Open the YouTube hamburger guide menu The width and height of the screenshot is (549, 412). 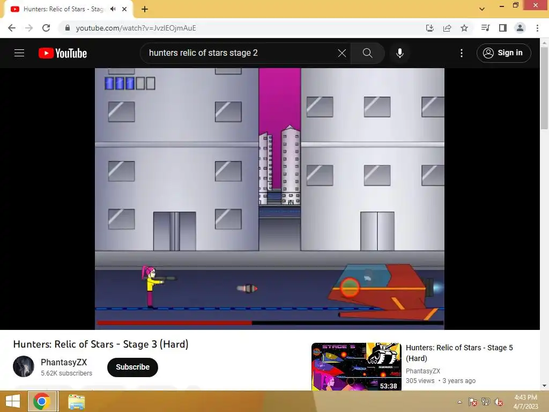(x=19, y=53)
